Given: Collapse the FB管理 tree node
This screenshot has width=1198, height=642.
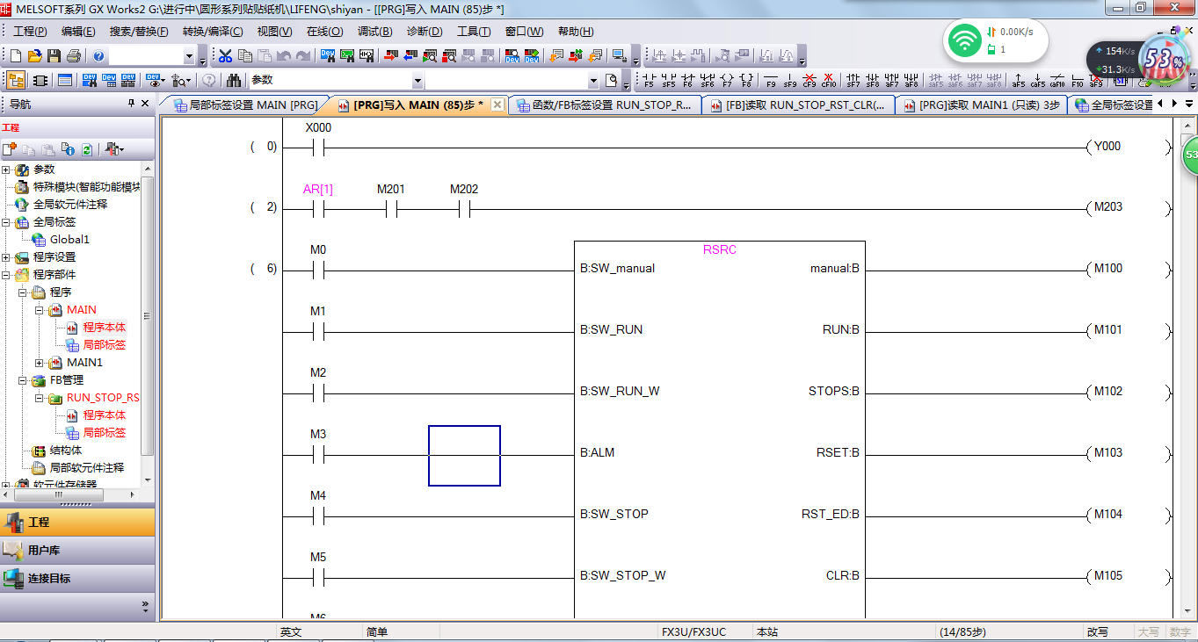Looking at the screenshot, I should tap(23, 380).
